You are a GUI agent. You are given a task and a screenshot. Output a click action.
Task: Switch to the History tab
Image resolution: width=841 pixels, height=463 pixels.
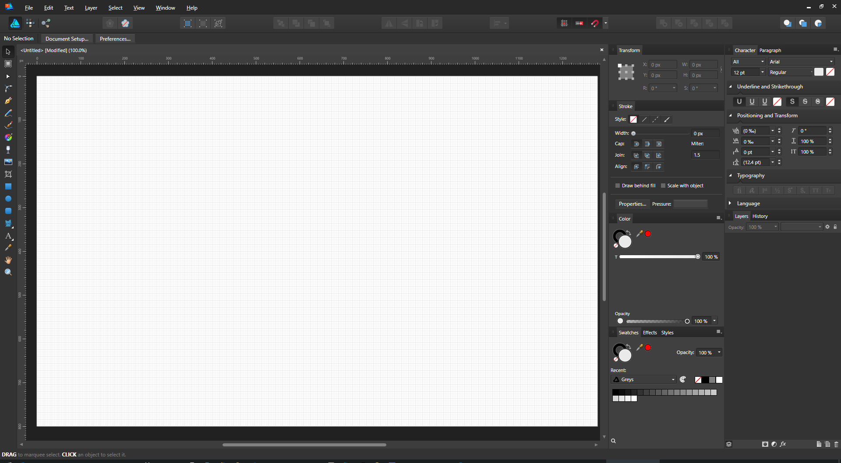(x=760, y=216)
